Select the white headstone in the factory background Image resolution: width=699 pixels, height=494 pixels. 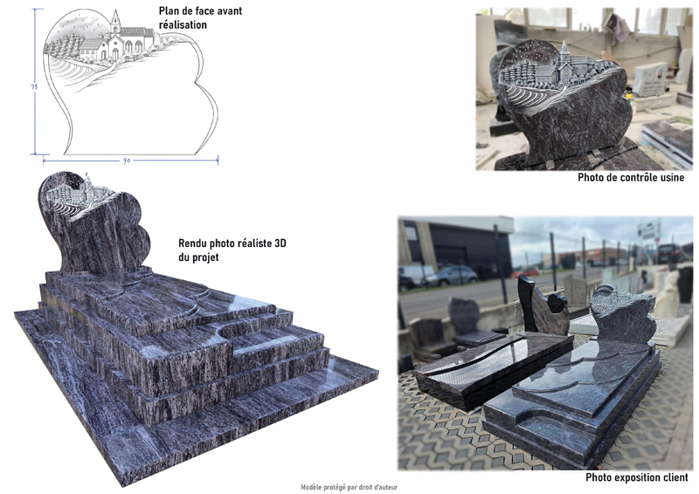click(649, 79)
